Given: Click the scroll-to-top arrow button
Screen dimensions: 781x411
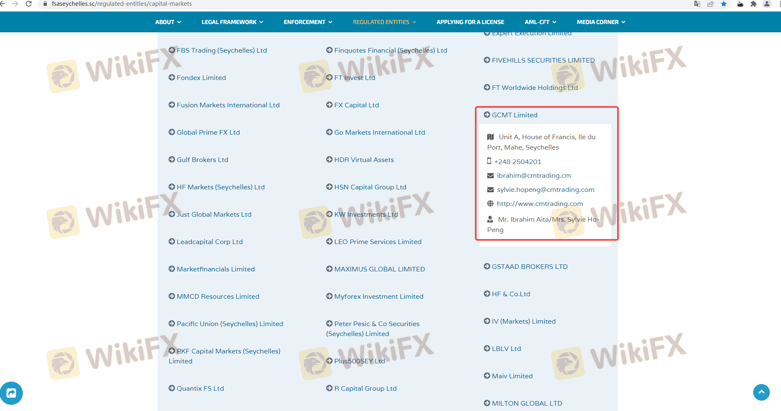Looking at the screenshot, I should (761, 392).
